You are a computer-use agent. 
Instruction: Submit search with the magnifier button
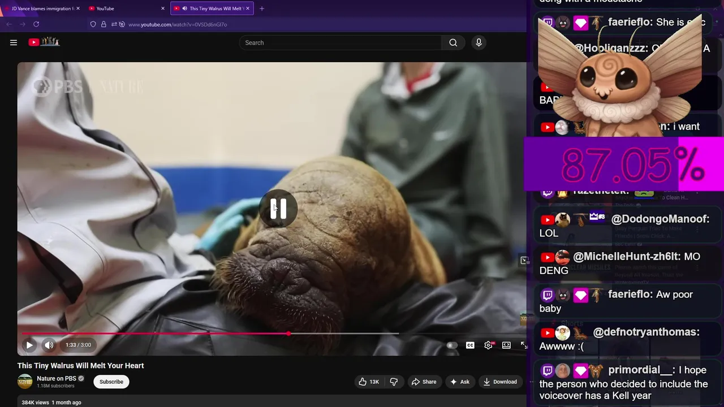[453, 42]
